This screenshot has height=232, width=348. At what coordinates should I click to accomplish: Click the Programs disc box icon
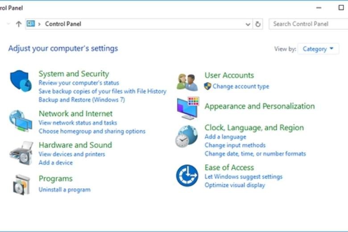tap(21, 185)
